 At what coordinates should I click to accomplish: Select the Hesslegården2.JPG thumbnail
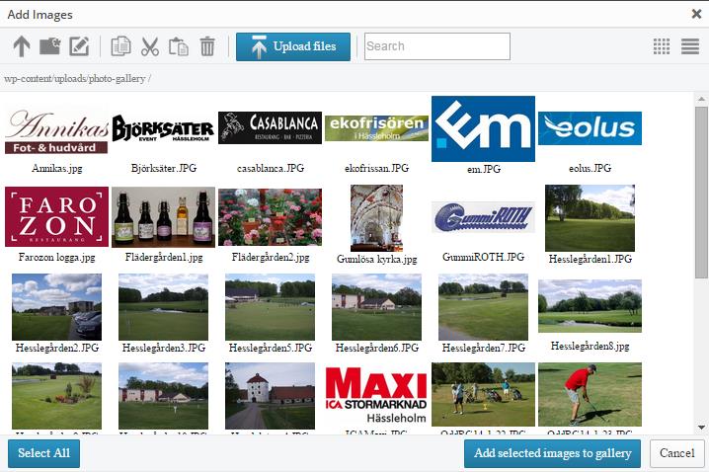coord(57,307)
